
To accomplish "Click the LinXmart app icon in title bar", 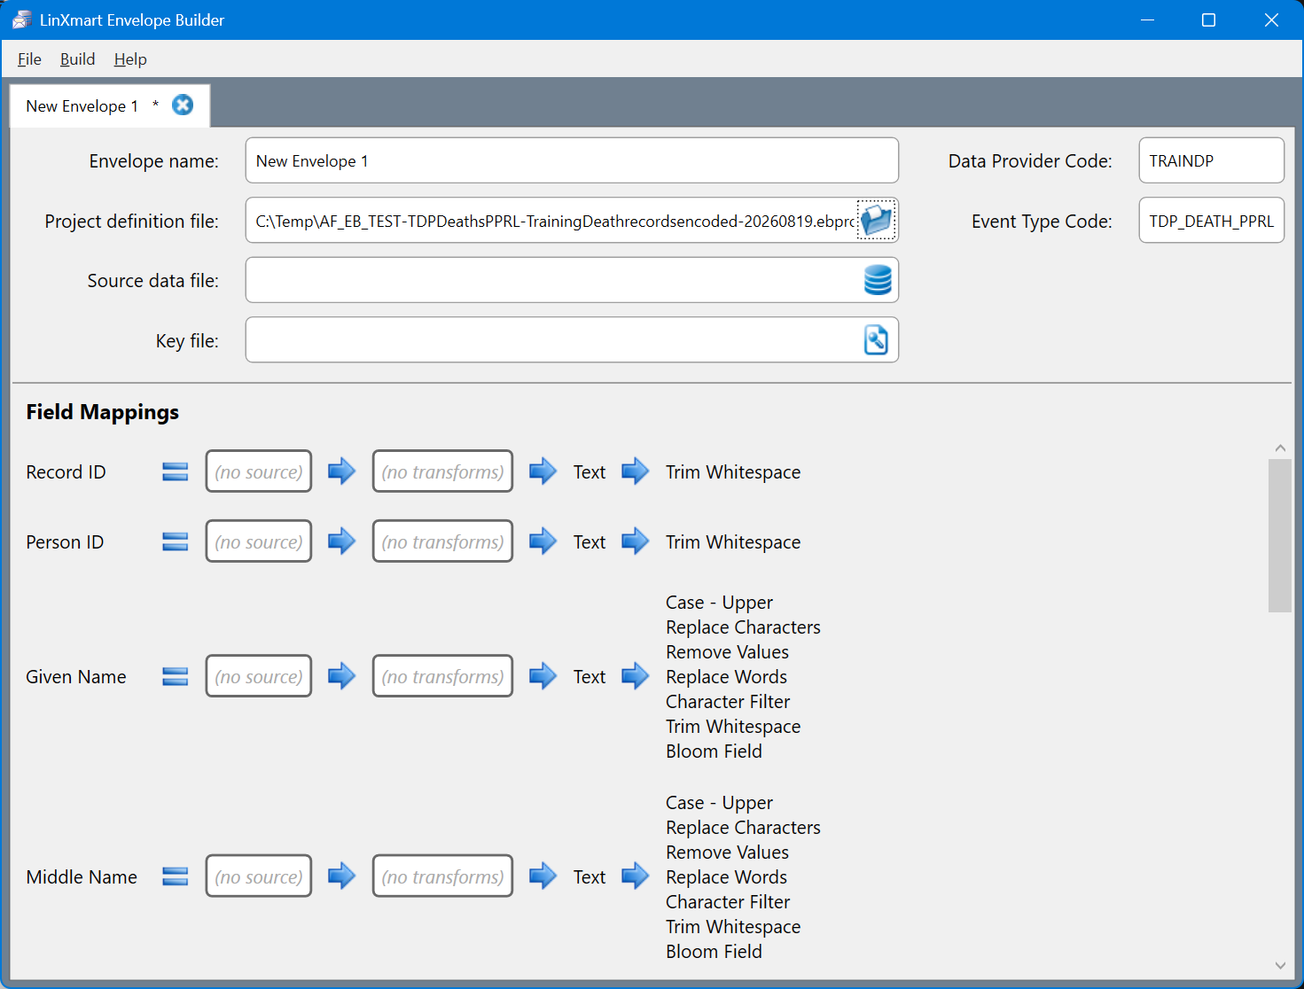I will tap(21, 19).
